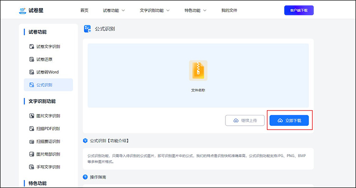Viewport: 356px width, 188px height.
Task: Select the 图片文字识别 sidebar icon
Action: click(x=31, y=116)
